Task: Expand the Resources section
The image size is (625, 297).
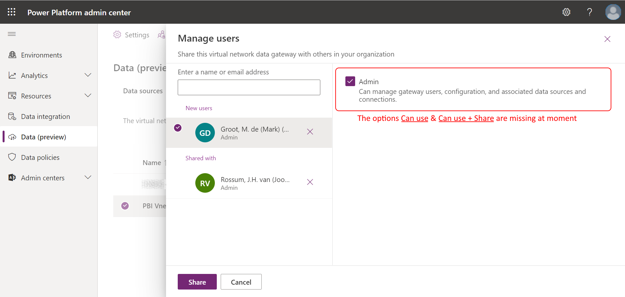Action: click(x=88, y=96)
